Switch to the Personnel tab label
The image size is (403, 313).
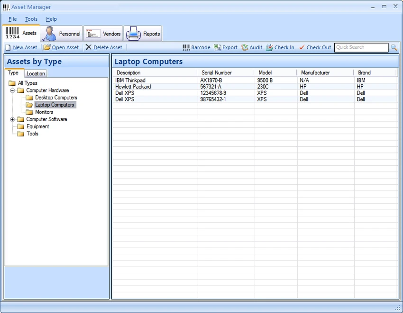(70, 34)
